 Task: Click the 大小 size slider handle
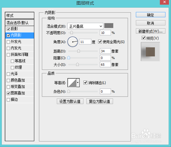coord(77,64)
